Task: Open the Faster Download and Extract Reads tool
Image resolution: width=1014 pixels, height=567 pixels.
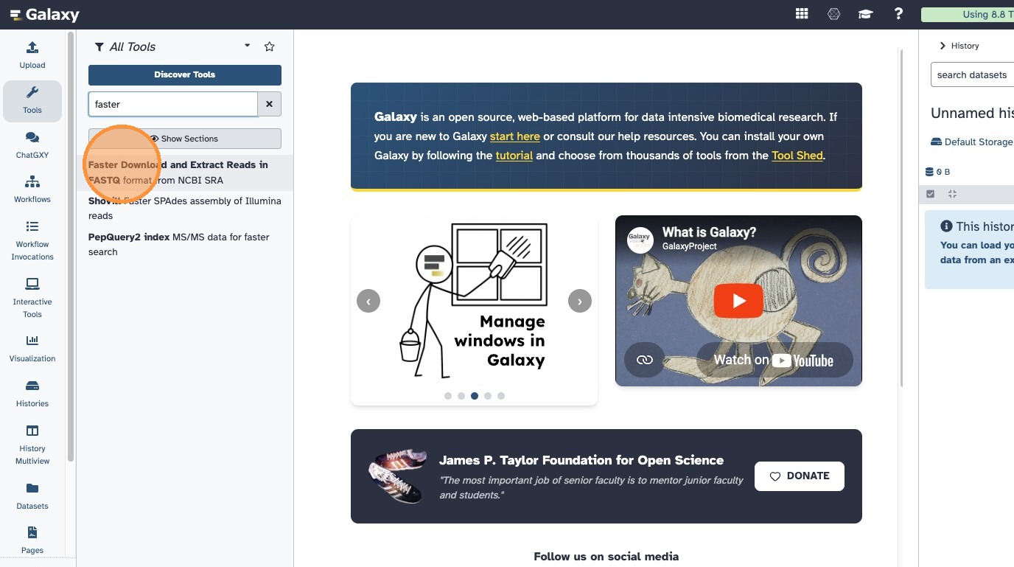Action: (x=185, y=173)
